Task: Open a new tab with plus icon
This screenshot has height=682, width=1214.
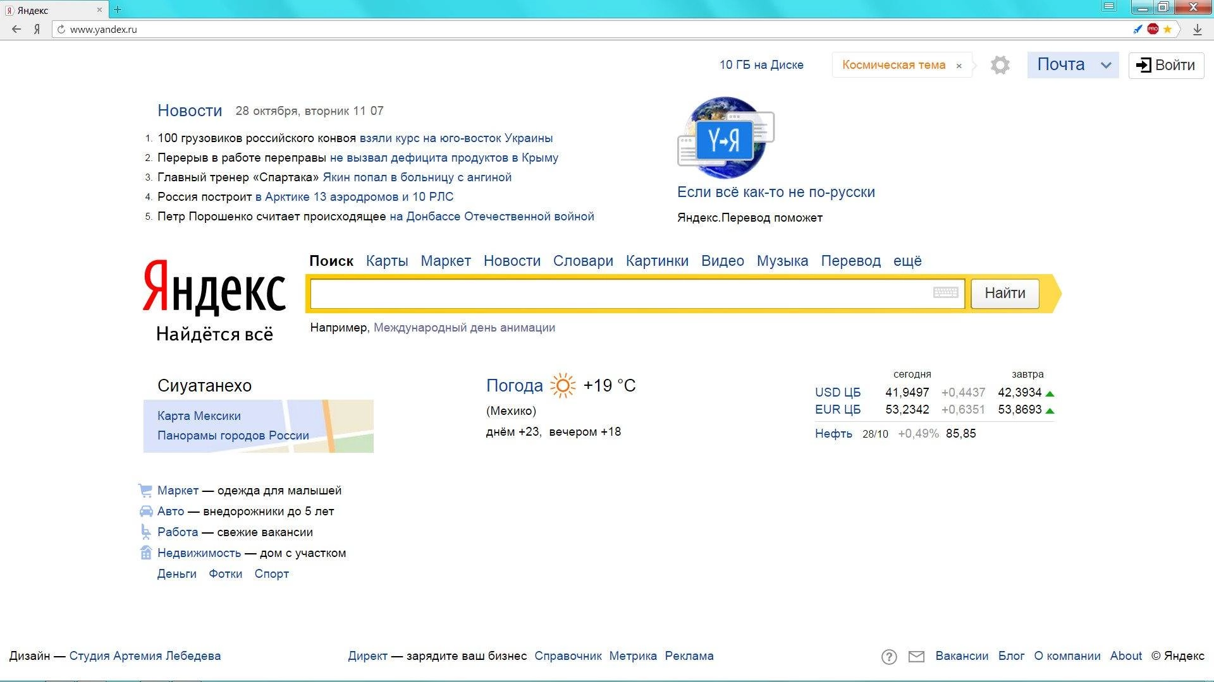Action: click(x=117, y=9)
